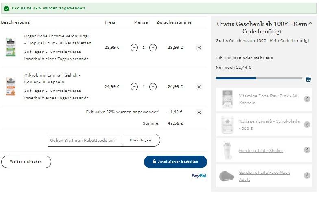The height and width of the screenshot is (202, 327).
Task: Click Jetzt sicher bestellen button
Action: [175, 162]
